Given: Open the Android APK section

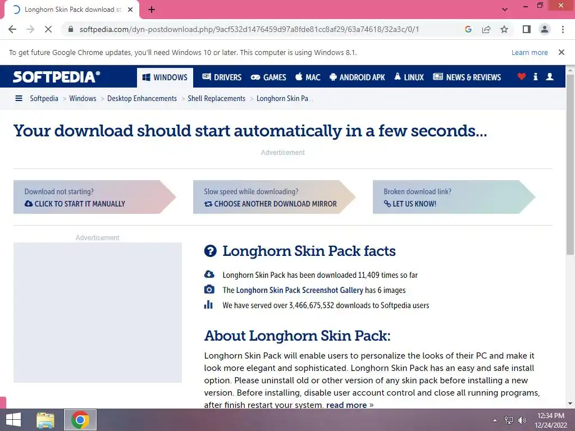Looking at the screenshot, I should click(x=357, y=77).
